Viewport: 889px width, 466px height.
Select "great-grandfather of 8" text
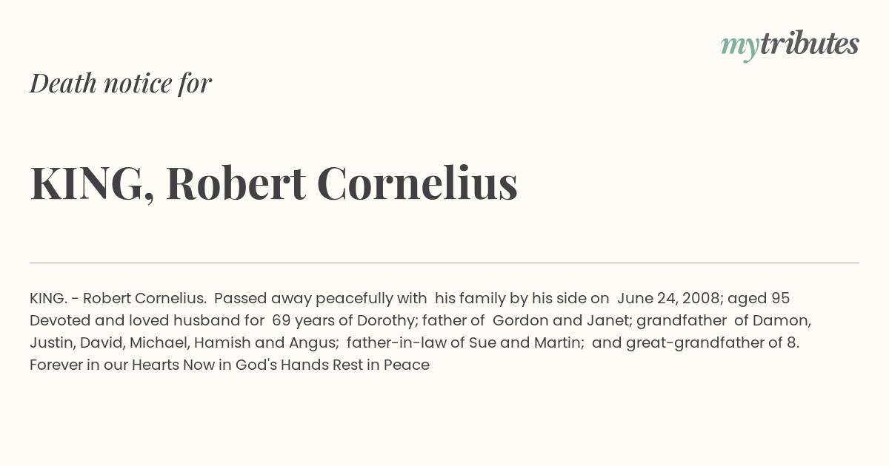pyautogui.click(x=712, y=343)
